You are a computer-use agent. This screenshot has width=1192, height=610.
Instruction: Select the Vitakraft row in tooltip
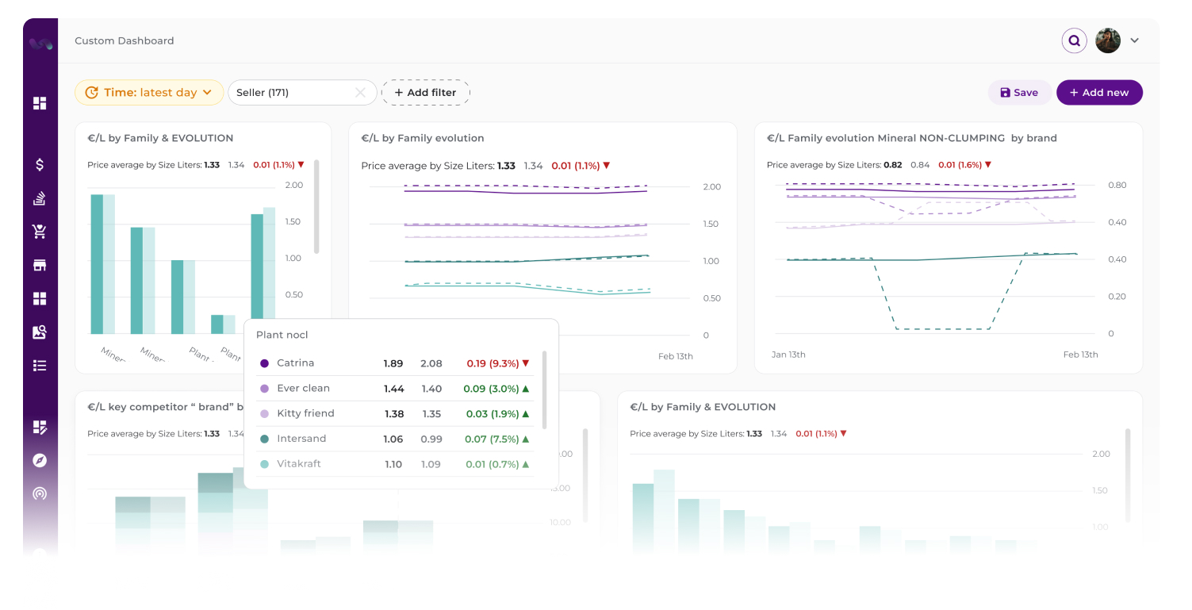click(x=395, y=464)
